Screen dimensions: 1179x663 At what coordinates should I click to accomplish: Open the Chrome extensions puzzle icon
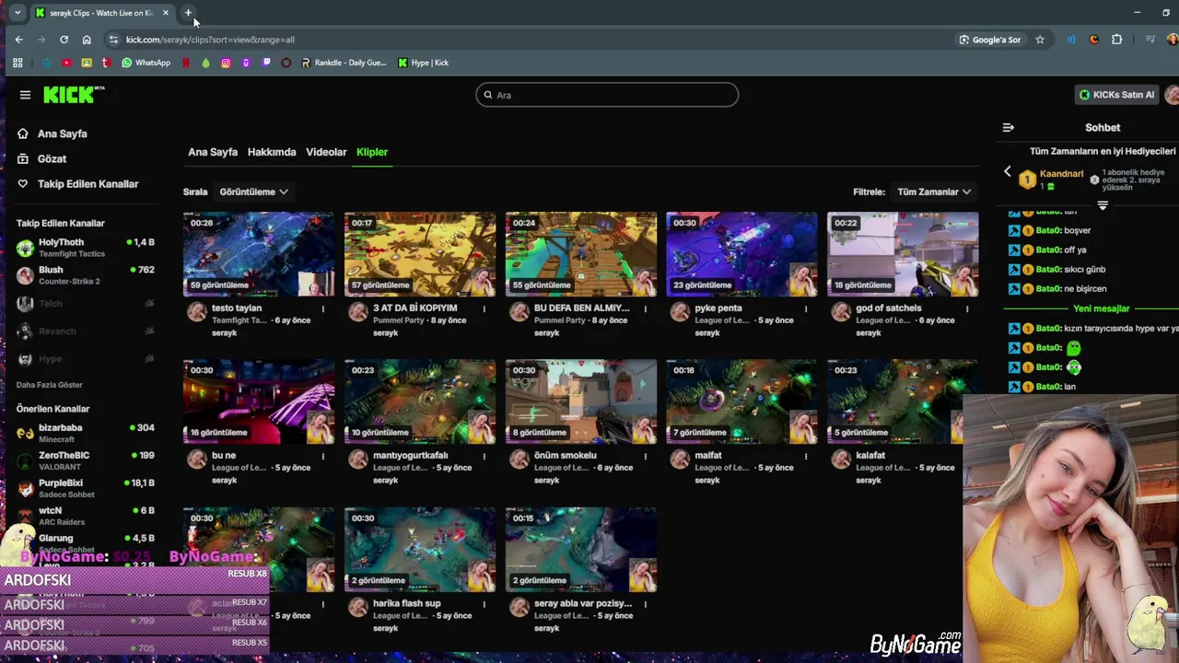click(x=1117, y=40)
